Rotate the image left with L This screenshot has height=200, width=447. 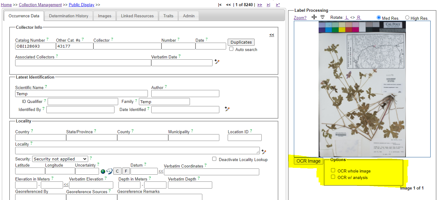click(x=347, y=18)
